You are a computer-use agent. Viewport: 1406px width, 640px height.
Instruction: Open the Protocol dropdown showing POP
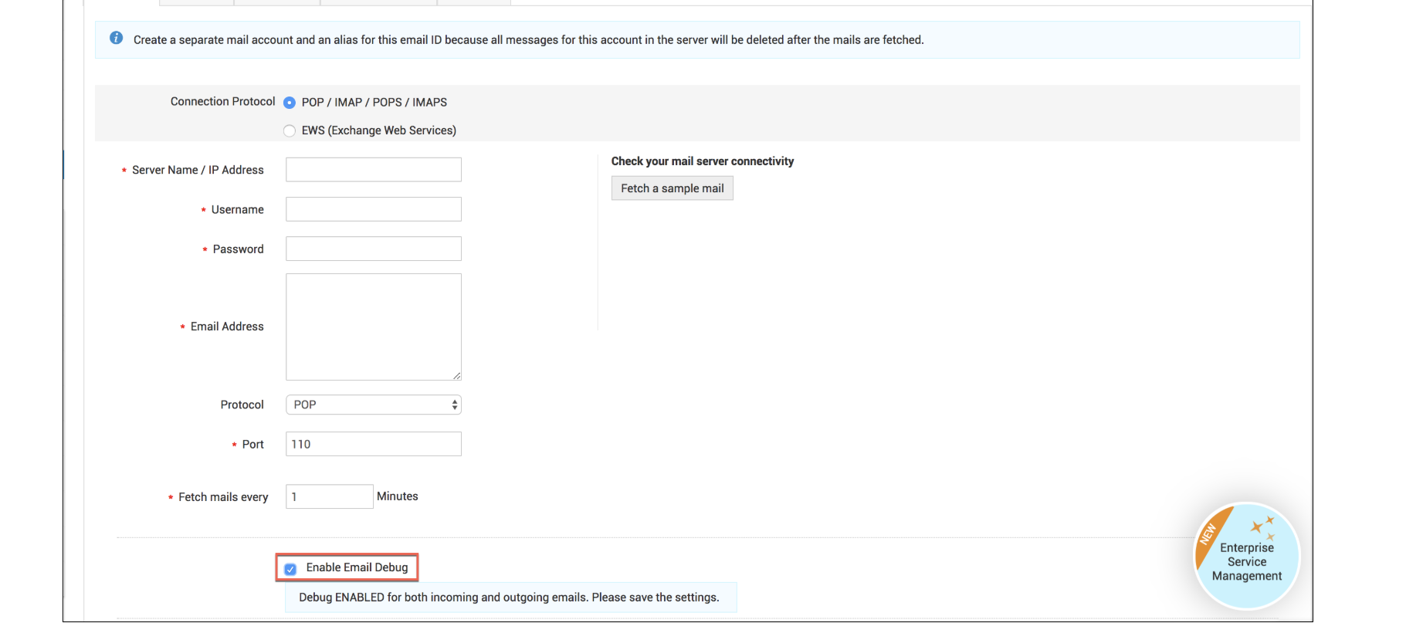[x=374, y=405]
